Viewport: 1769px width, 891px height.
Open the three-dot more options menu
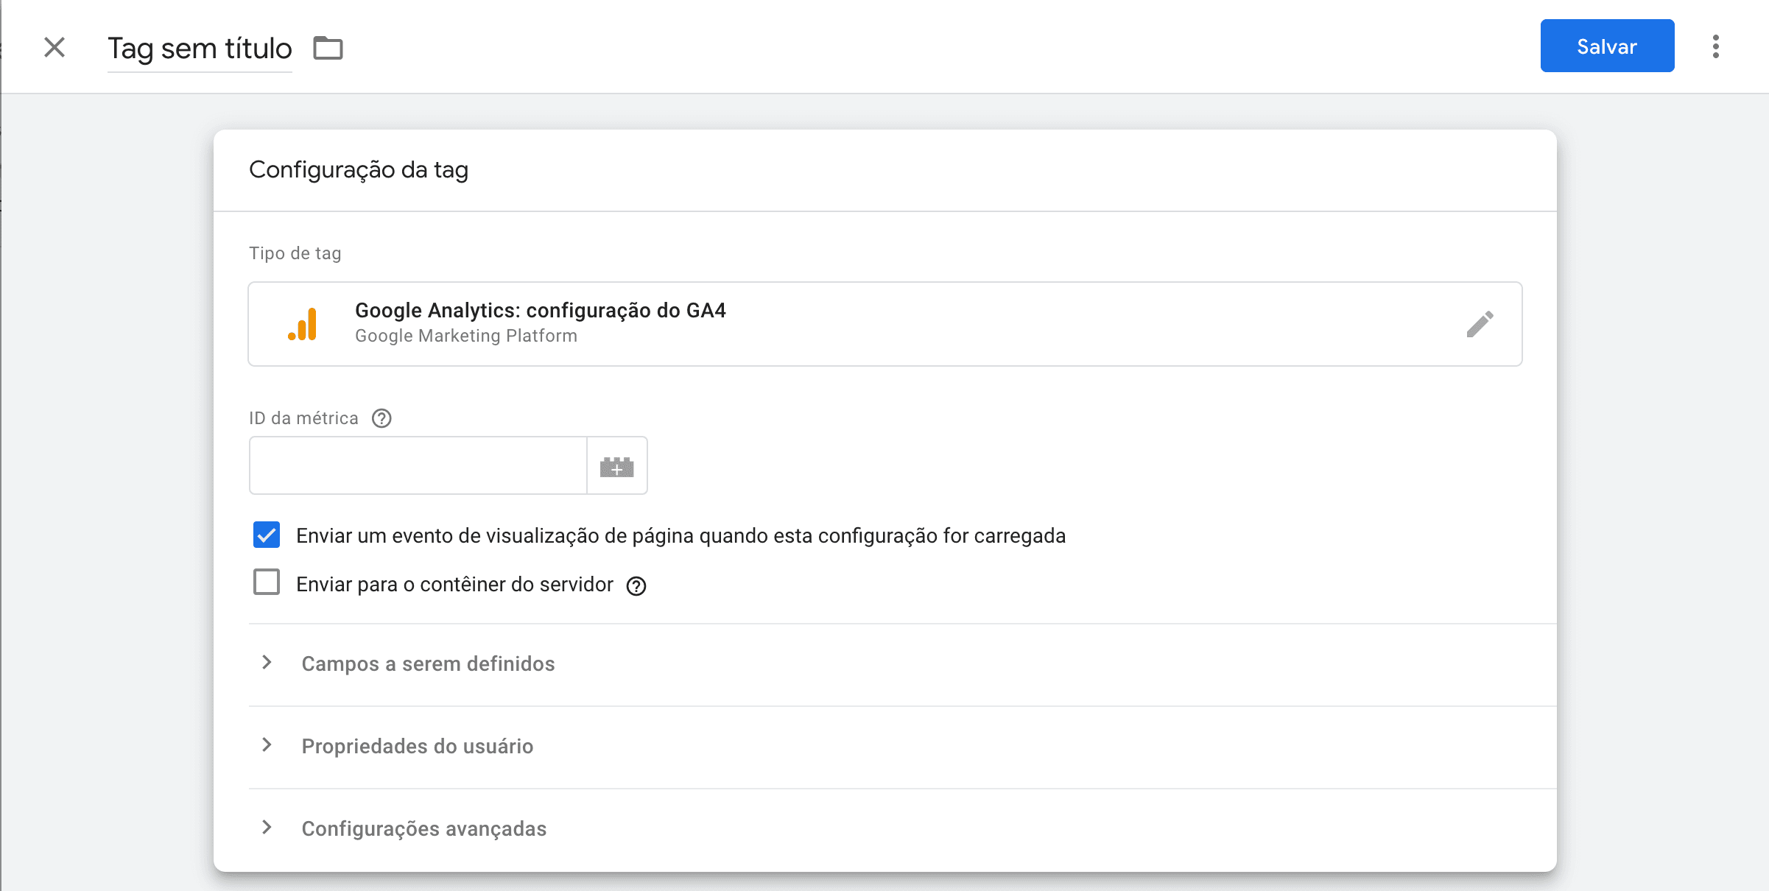coord(1715,46)
